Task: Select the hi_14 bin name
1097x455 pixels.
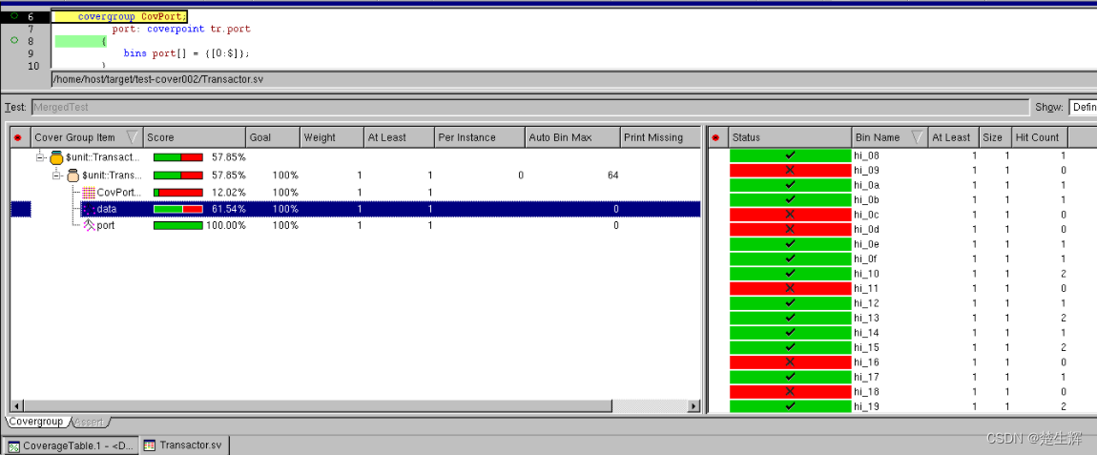Action: tap(866, 333)
